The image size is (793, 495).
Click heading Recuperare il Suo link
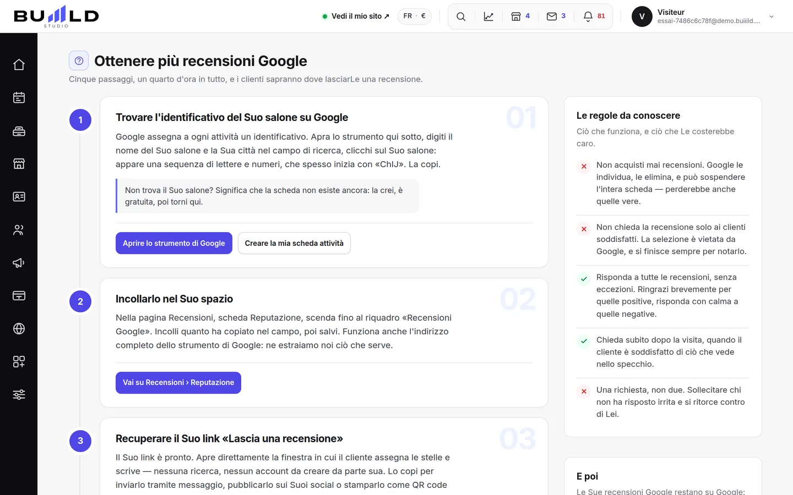[x=229, y=438]
